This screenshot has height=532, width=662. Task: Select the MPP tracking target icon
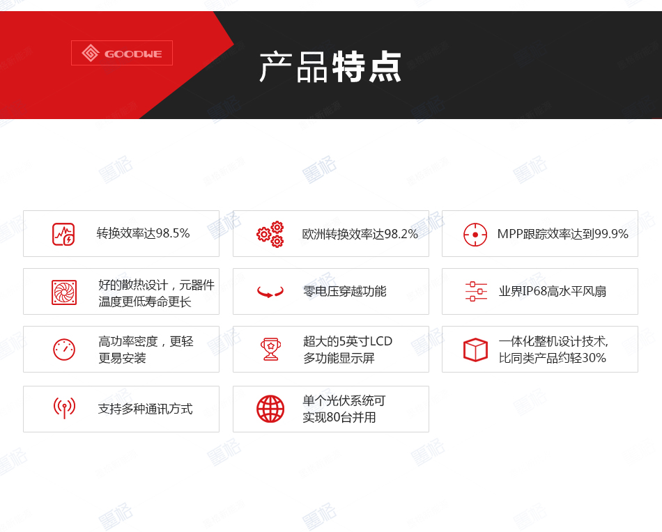pos(475,234)
